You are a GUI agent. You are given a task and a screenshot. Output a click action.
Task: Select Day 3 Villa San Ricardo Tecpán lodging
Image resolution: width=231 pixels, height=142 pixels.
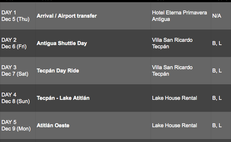[181, 71]
